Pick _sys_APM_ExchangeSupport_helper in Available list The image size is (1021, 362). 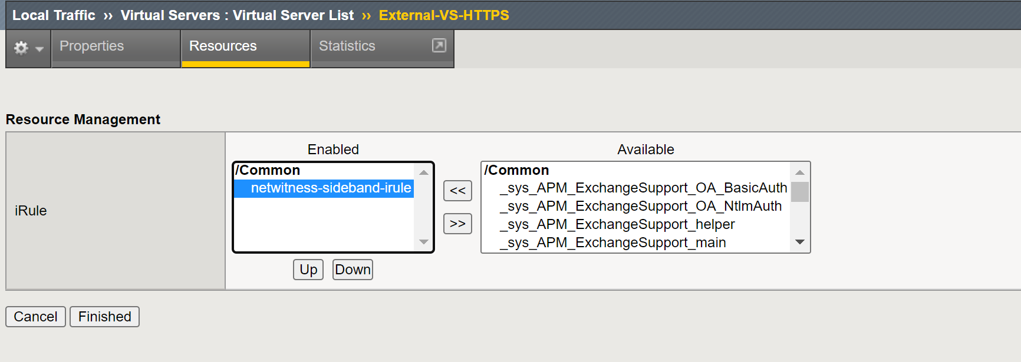click(x=617, y=224)
